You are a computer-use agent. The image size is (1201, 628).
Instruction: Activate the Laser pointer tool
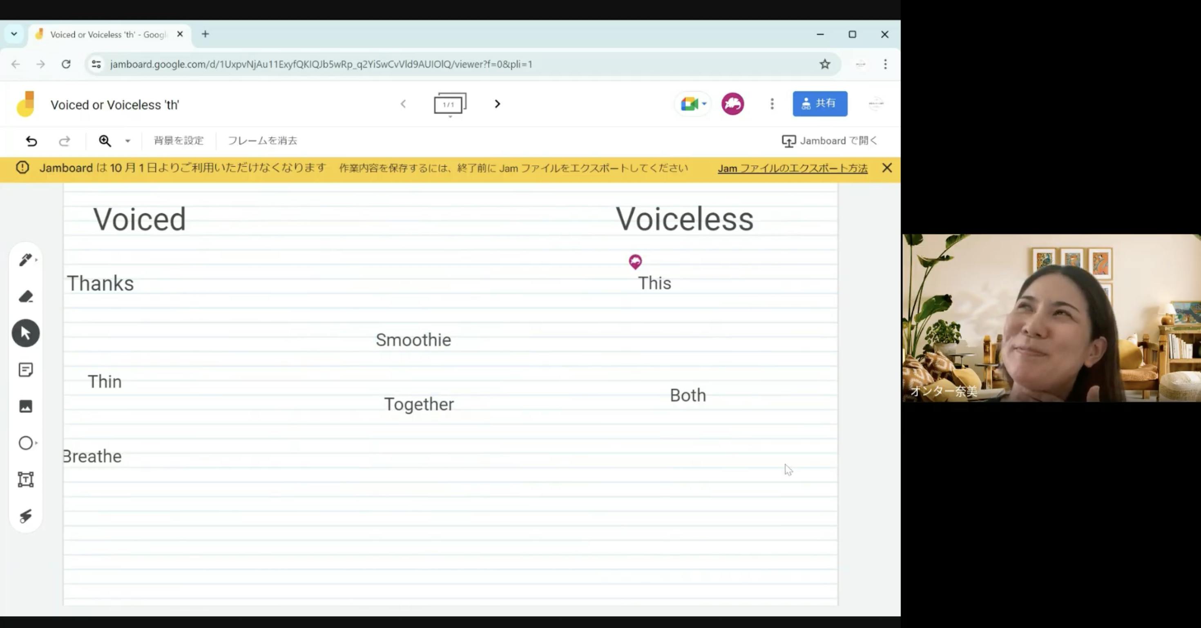(x=26, y=516)
